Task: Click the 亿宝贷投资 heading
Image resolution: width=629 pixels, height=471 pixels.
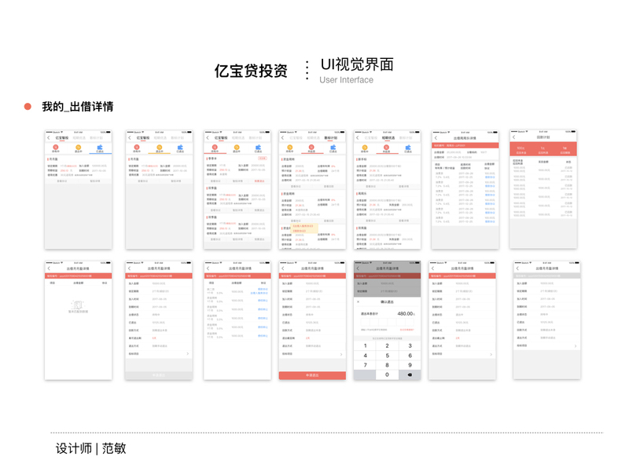Action: (251, 71)
